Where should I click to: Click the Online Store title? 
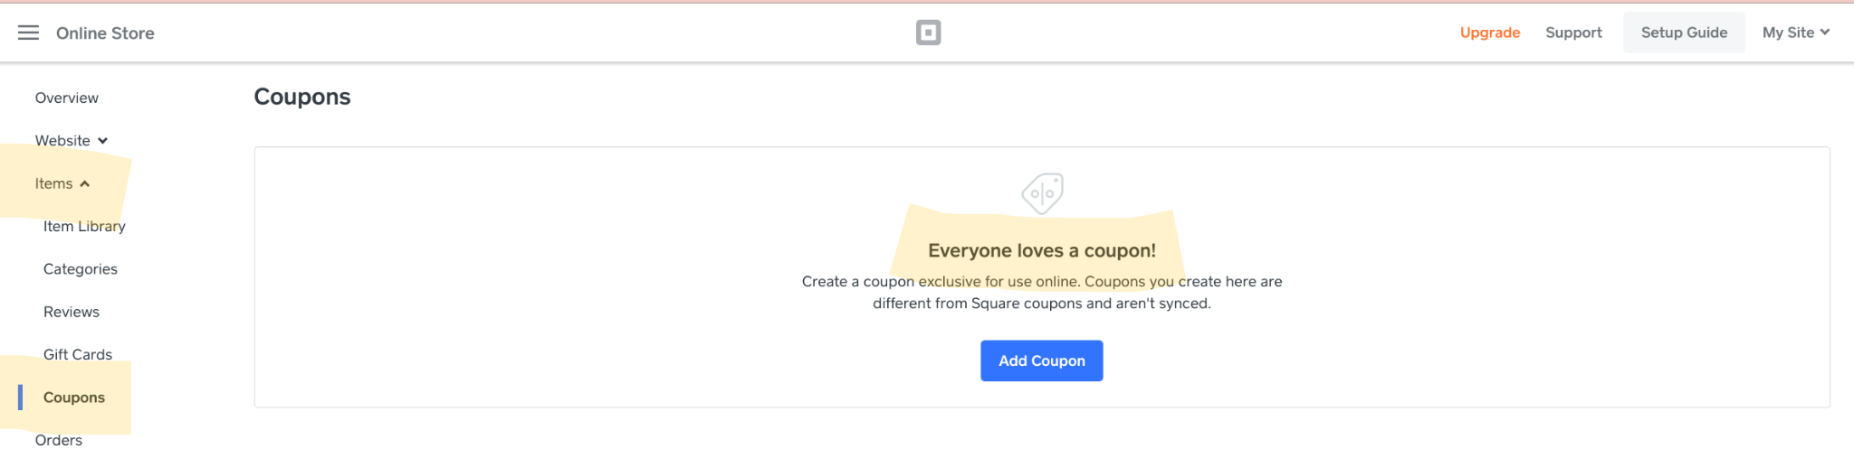105,33
